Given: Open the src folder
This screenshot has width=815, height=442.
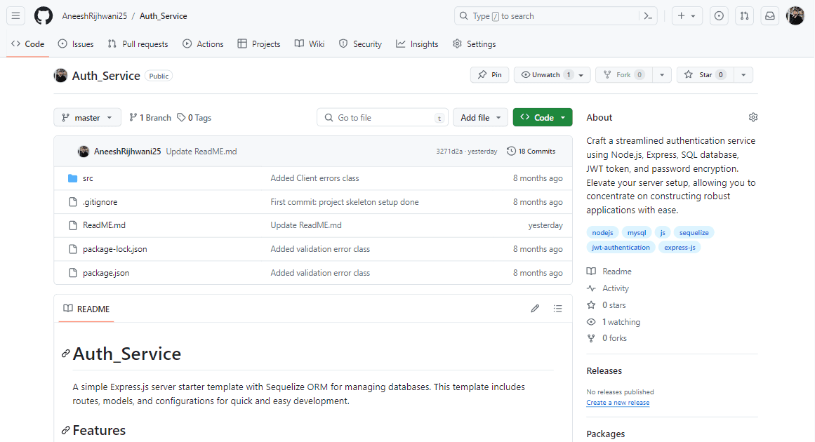Looking at the screenshot, I should 88,178.
